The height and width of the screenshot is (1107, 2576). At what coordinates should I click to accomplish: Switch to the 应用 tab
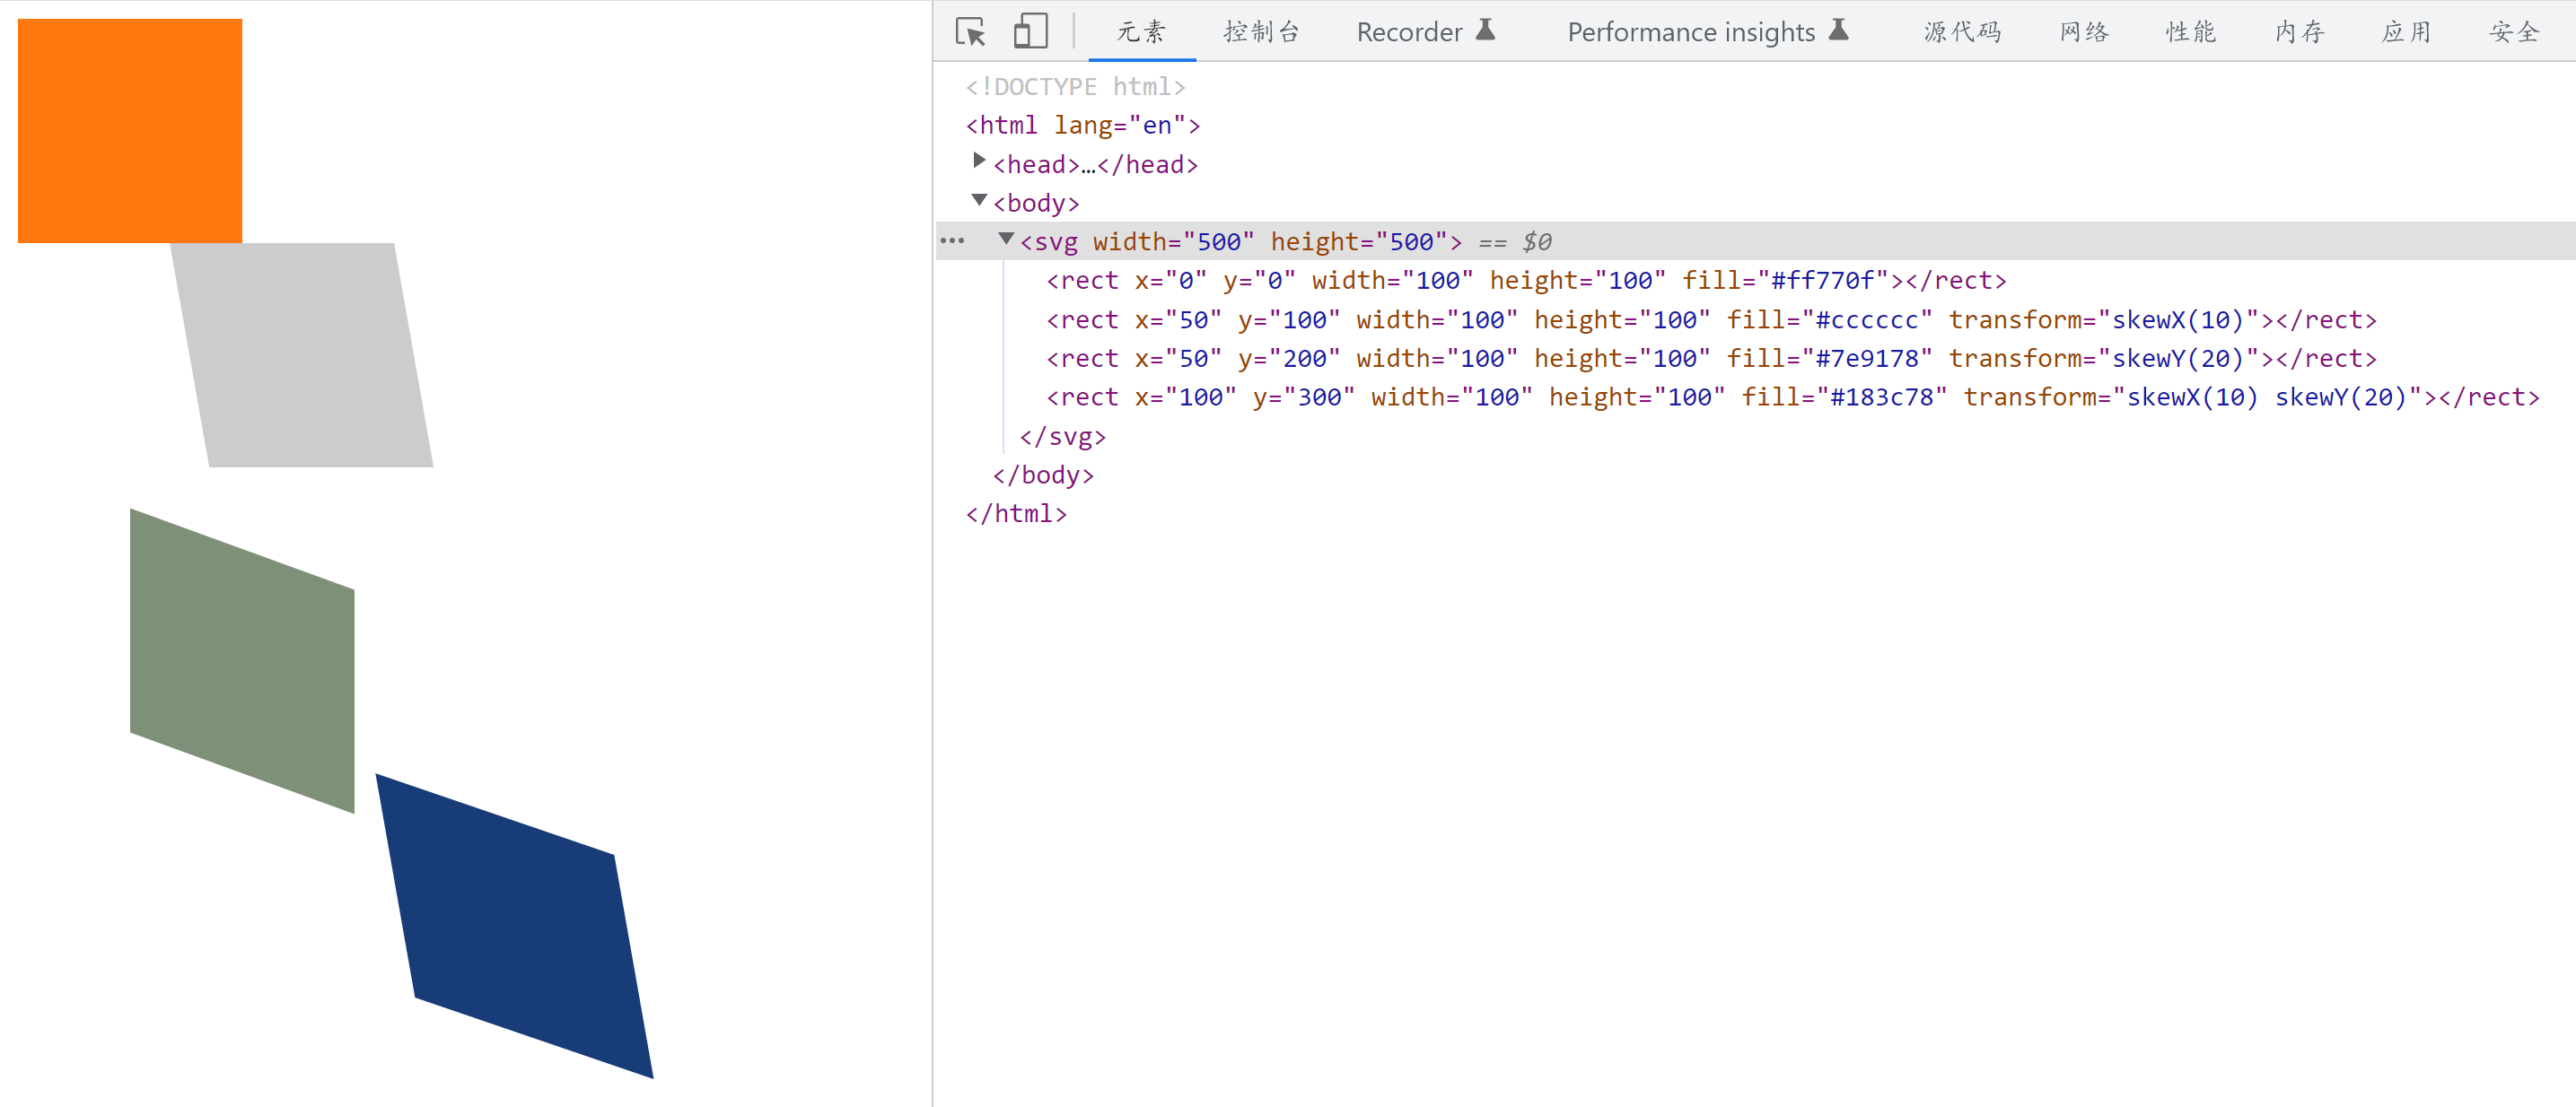pyautogui.click(x=2406, y=32)
